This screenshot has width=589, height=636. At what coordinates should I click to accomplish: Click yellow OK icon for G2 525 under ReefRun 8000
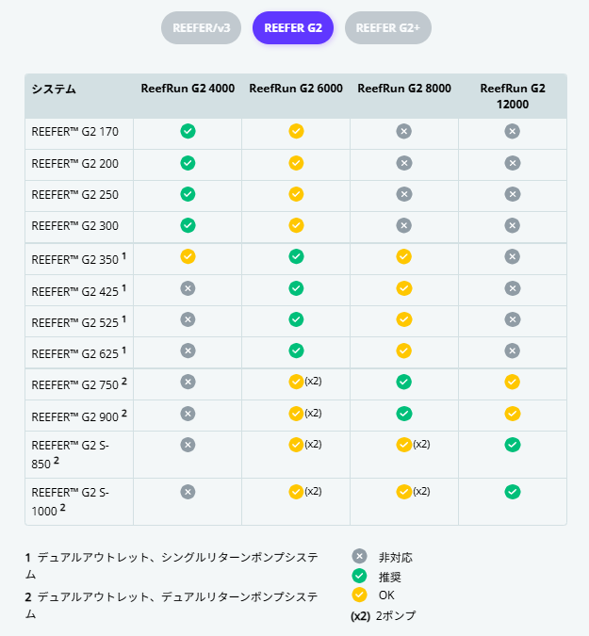tap(404, 319)
